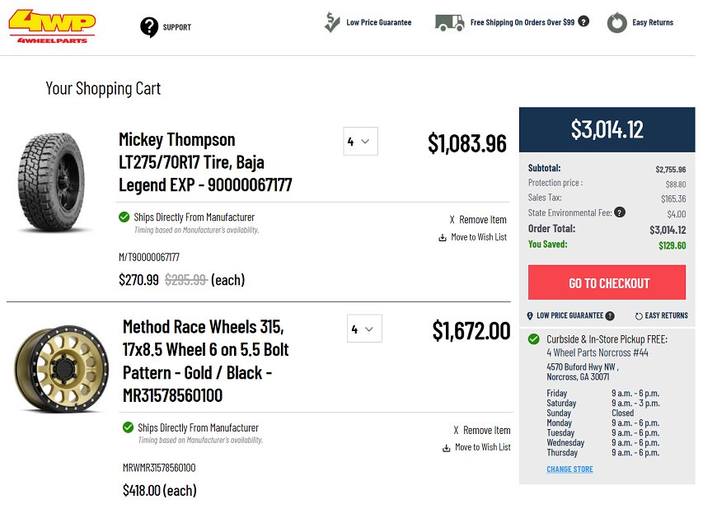Open the Support question mark icon

coord(149,27)
